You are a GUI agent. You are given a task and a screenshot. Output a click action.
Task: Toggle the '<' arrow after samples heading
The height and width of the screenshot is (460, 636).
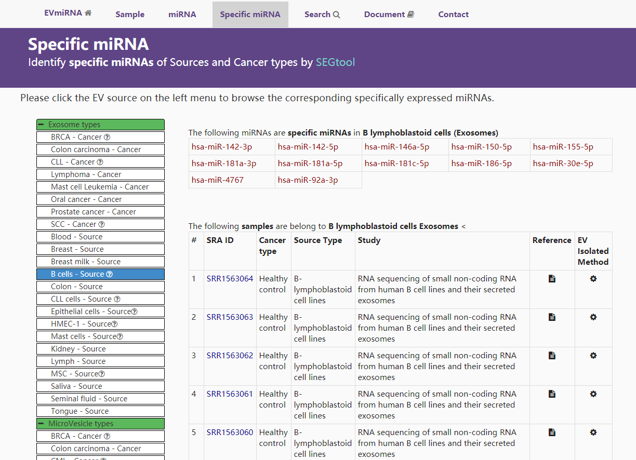(463, 226)
